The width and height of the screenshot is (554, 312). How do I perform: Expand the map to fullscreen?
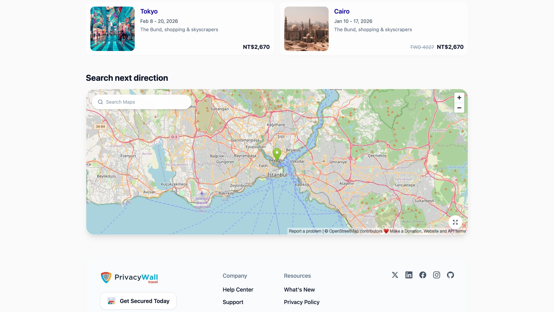pos(455,222)
